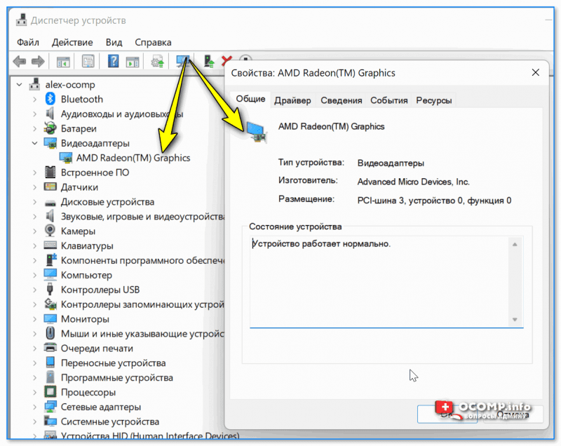
Task: Switch to the События tab
Action: tap(389, 100)
